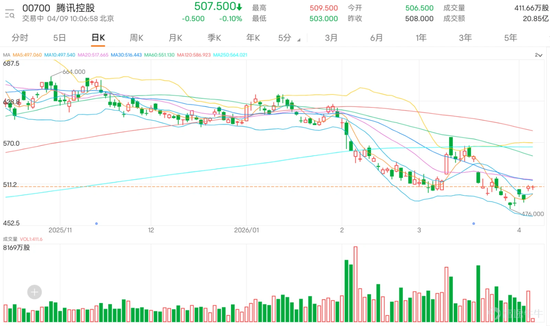Select the 月K monthly chart tab

click(x=175, y=38)
